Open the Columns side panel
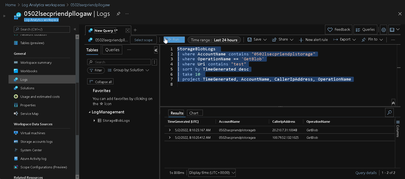 coord(398,129)
